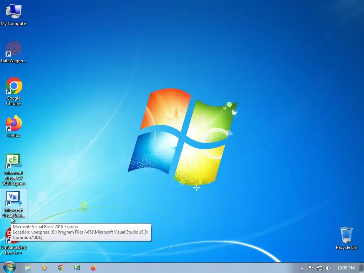
Task: Click the 10:30 PM clock
Action: [x=346, y=268]
